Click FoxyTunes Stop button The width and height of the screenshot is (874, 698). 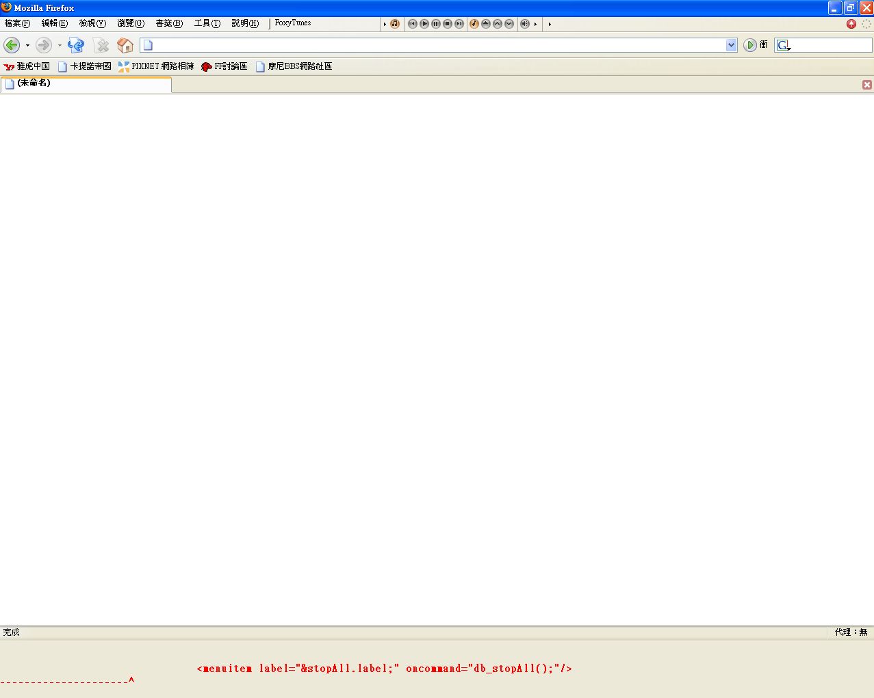pos(448,24)
